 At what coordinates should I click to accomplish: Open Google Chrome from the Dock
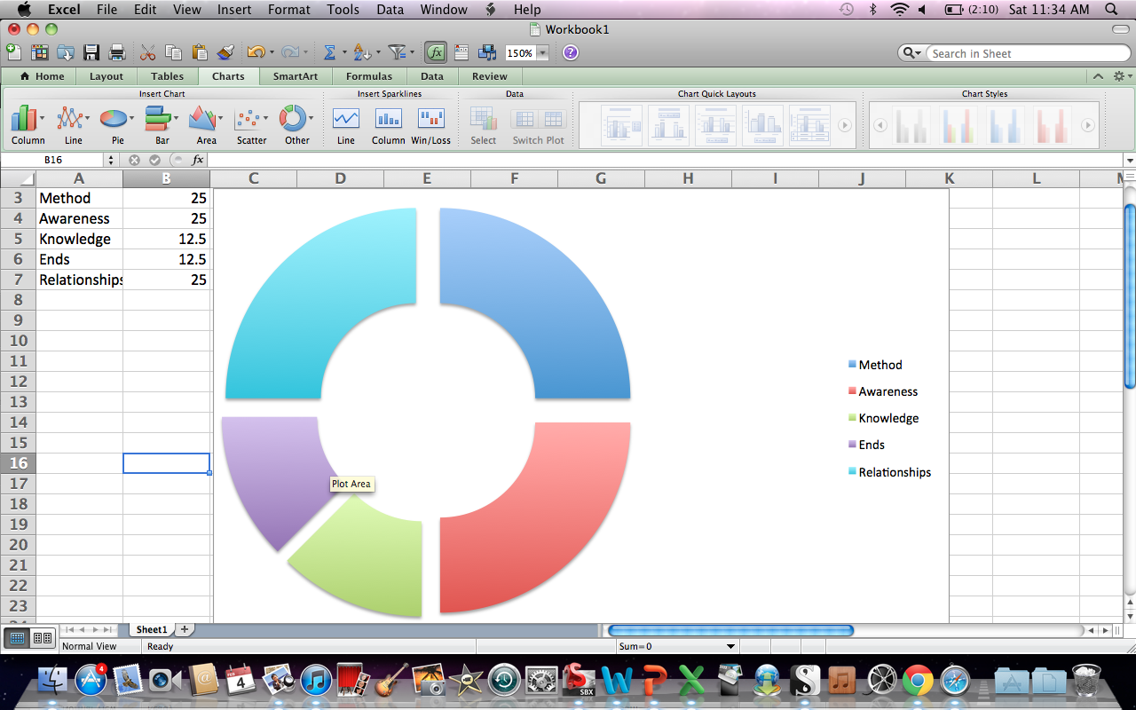[x=918, y=680]
